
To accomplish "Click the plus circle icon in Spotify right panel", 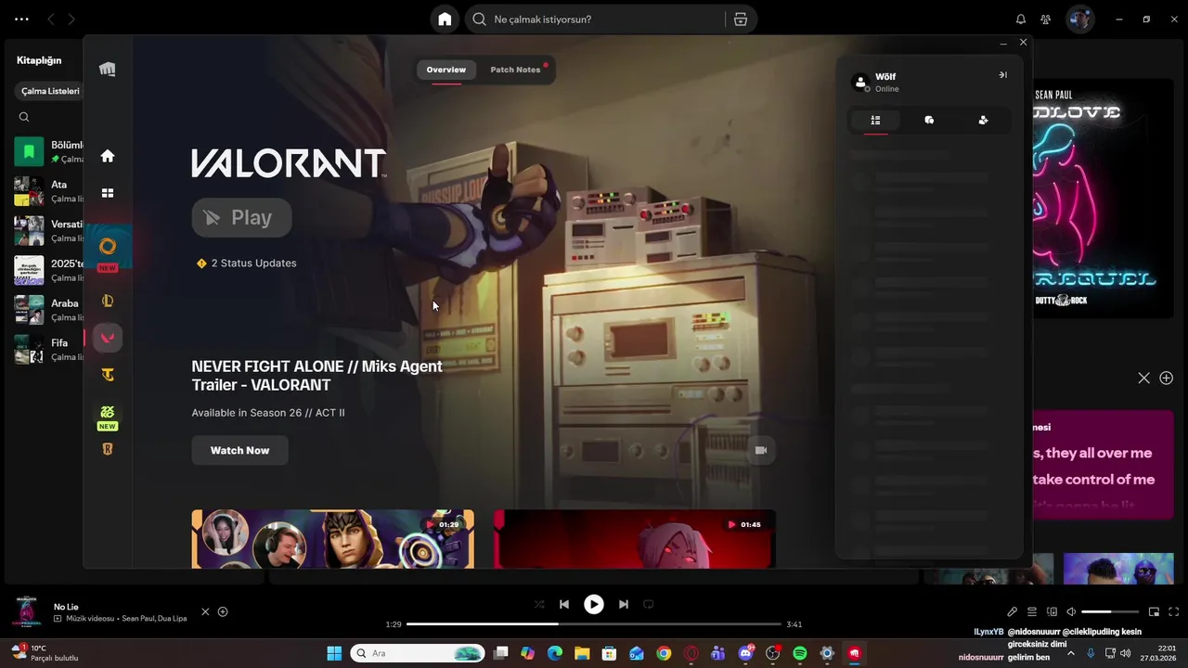I will tap(1167, 378).
